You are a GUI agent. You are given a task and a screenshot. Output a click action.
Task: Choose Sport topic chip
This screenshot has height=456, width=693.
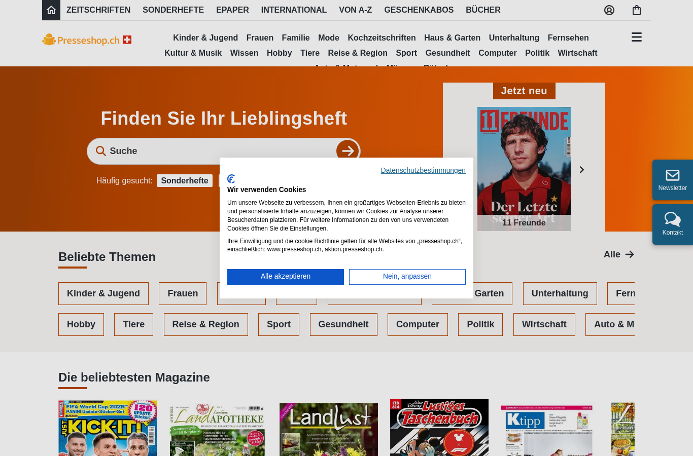(279, 325)
